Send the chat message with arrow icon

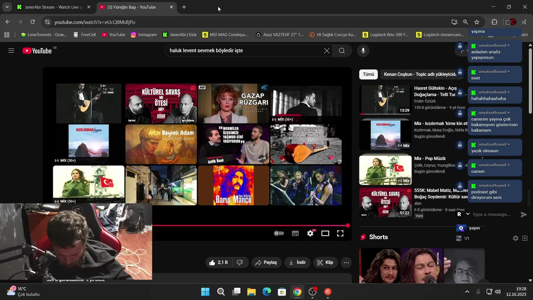(524, 214)
